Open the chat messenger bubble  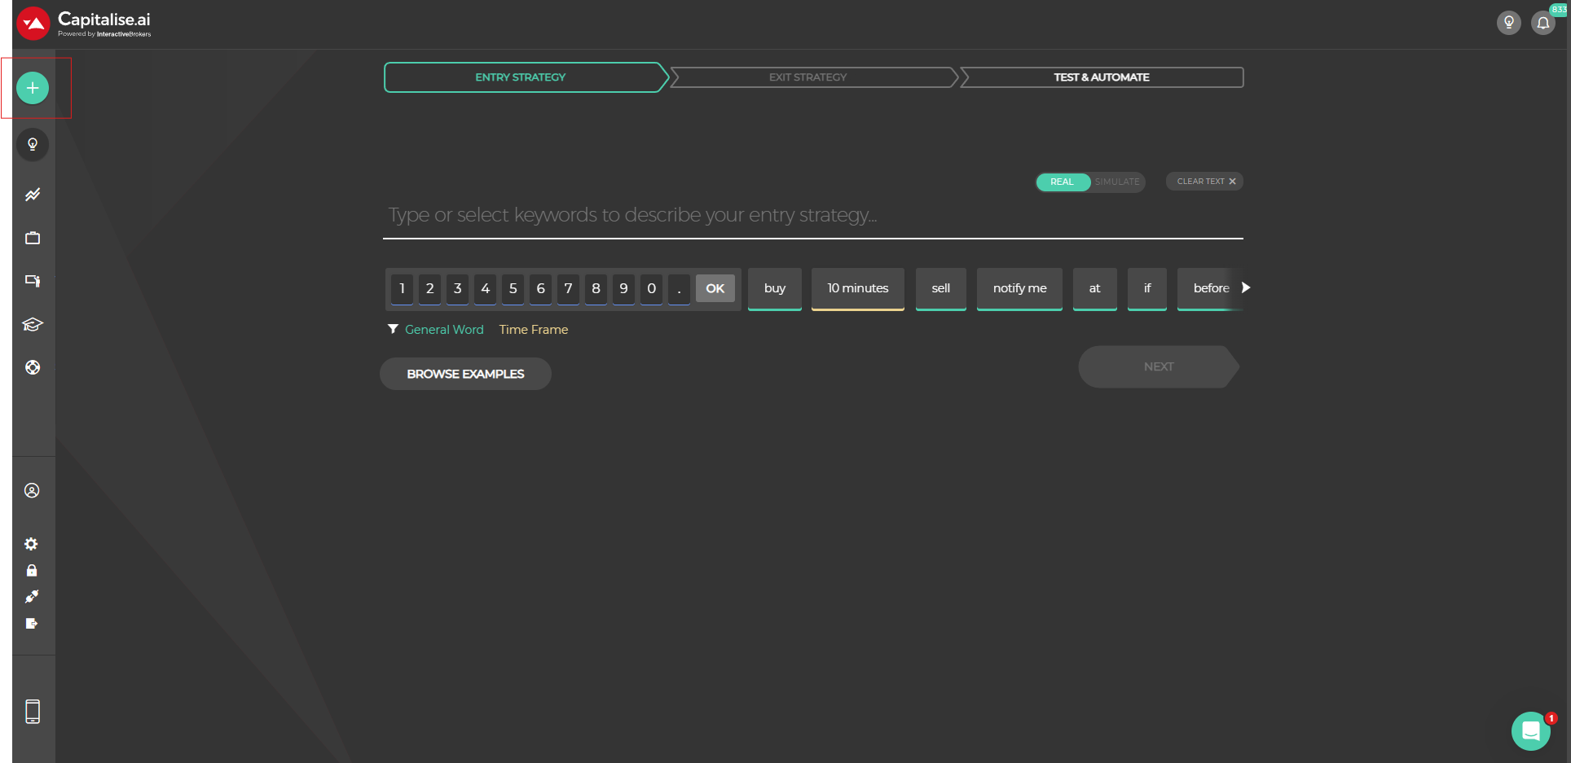click(x=1530, y=730)
